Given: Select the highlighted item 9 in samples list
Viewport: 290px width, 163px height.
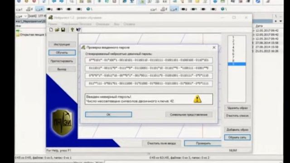Looking at the screenshot, I should [237, 64].
